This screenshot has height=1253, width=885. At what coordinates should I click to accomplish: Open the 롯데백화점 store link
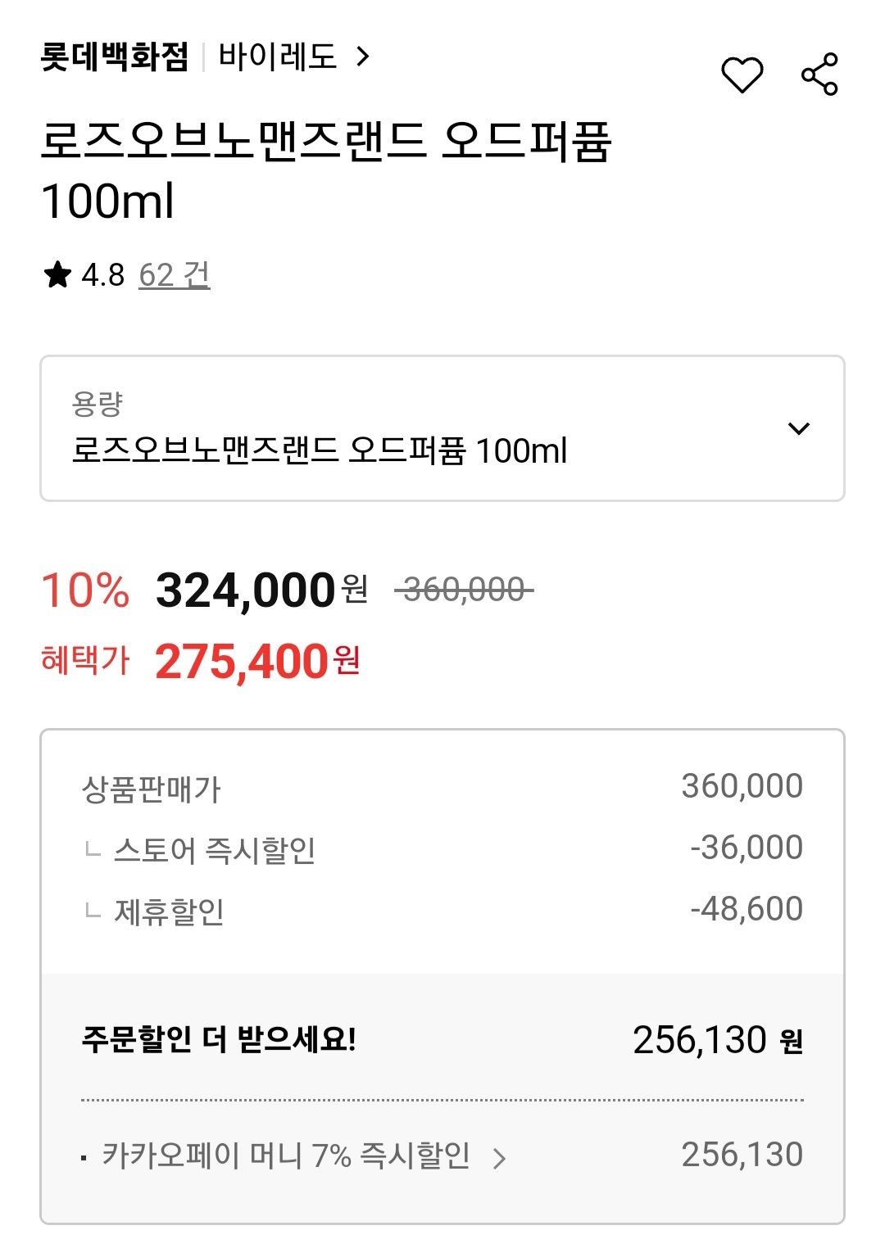[115, 57]
